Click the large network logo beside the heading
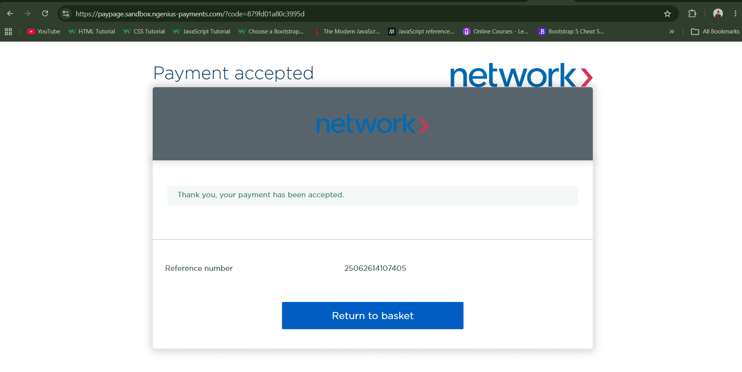 point(521,75)
